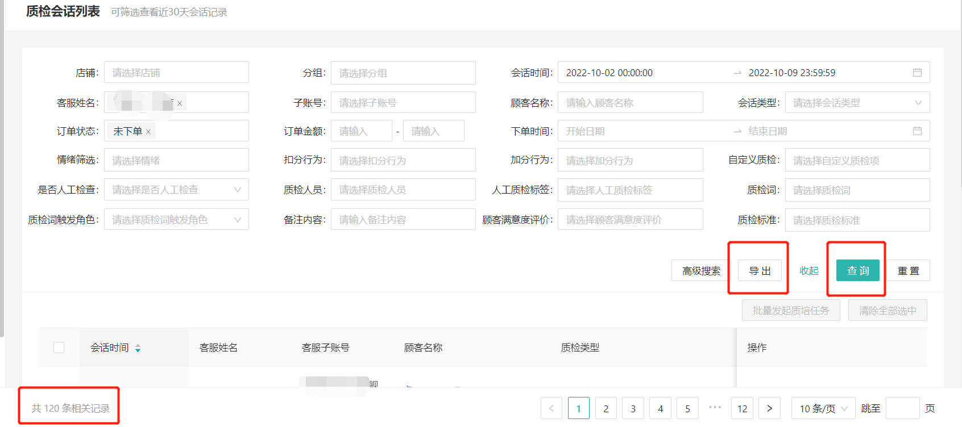The width and height of the screenshot is (962, 427).
Task: Go to page 2
Action: (606, 408)
